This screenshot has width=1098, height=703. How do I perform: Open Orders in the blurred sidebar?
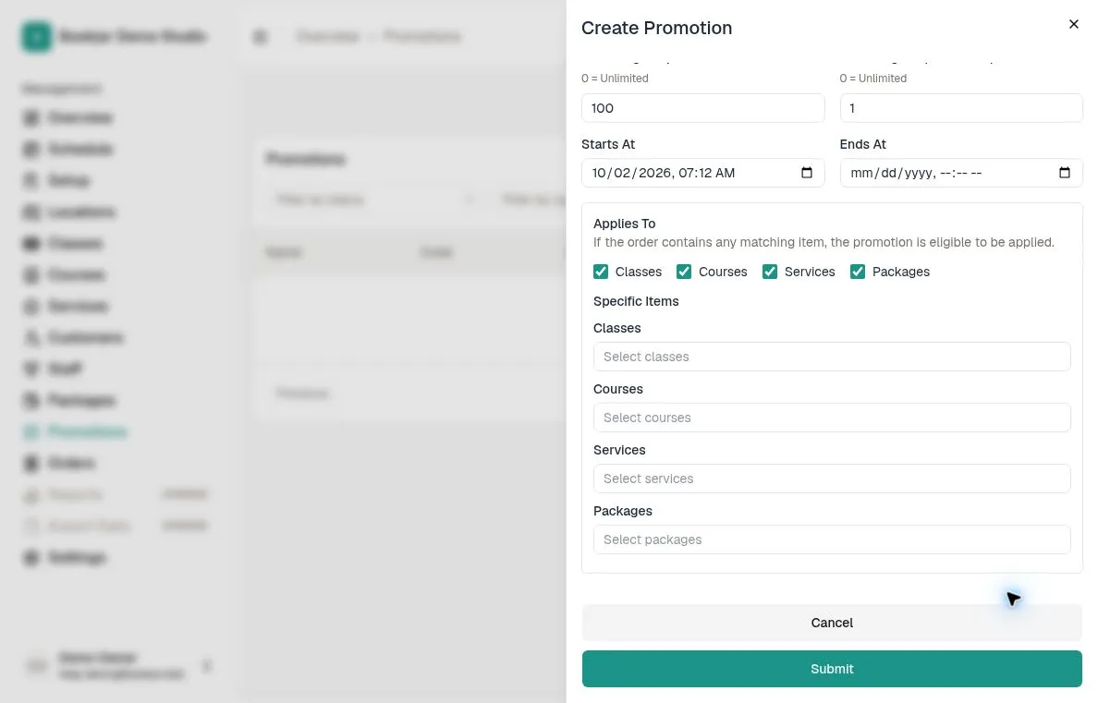[x=59, y=464]
